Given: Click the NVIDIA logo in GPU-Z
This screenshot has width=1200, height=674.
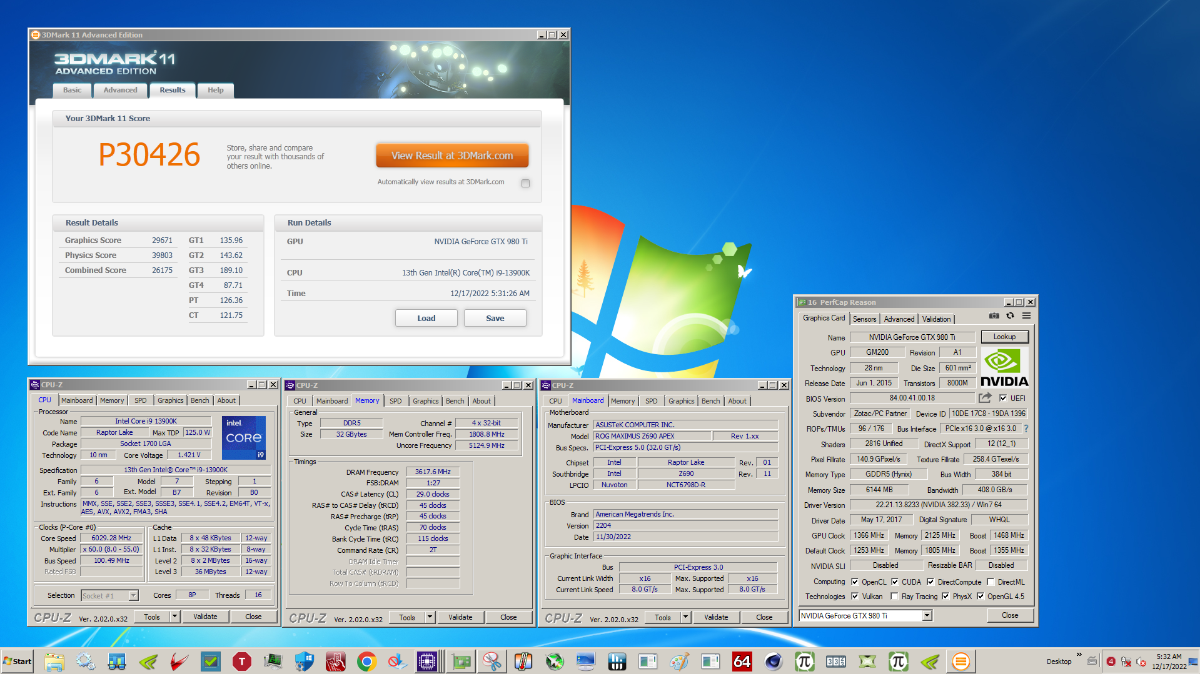Looking at the screenshot, I should pos(1004,368).
